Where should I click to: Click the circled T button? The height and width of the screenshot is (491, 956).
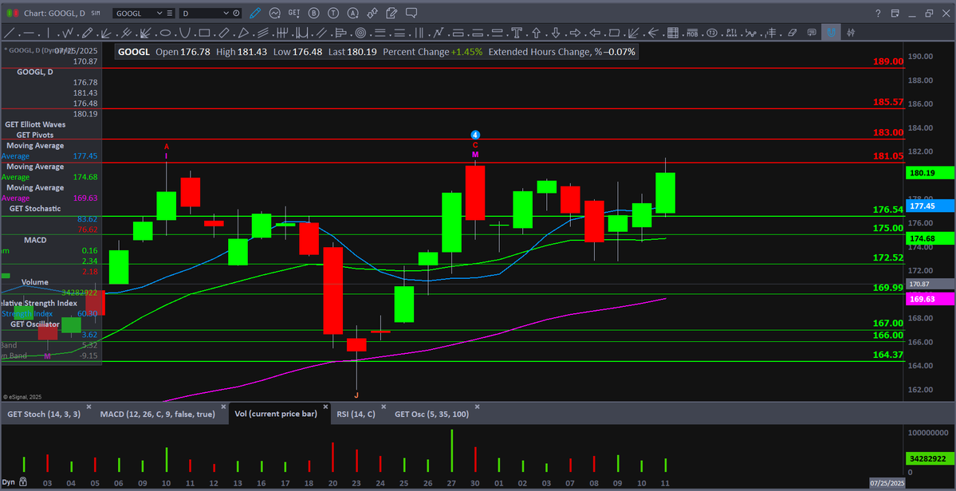(333, 13)
